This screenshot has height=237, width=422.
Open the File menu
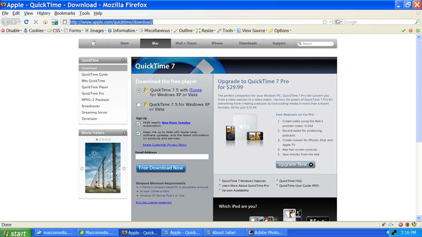(x=5, y=13)
